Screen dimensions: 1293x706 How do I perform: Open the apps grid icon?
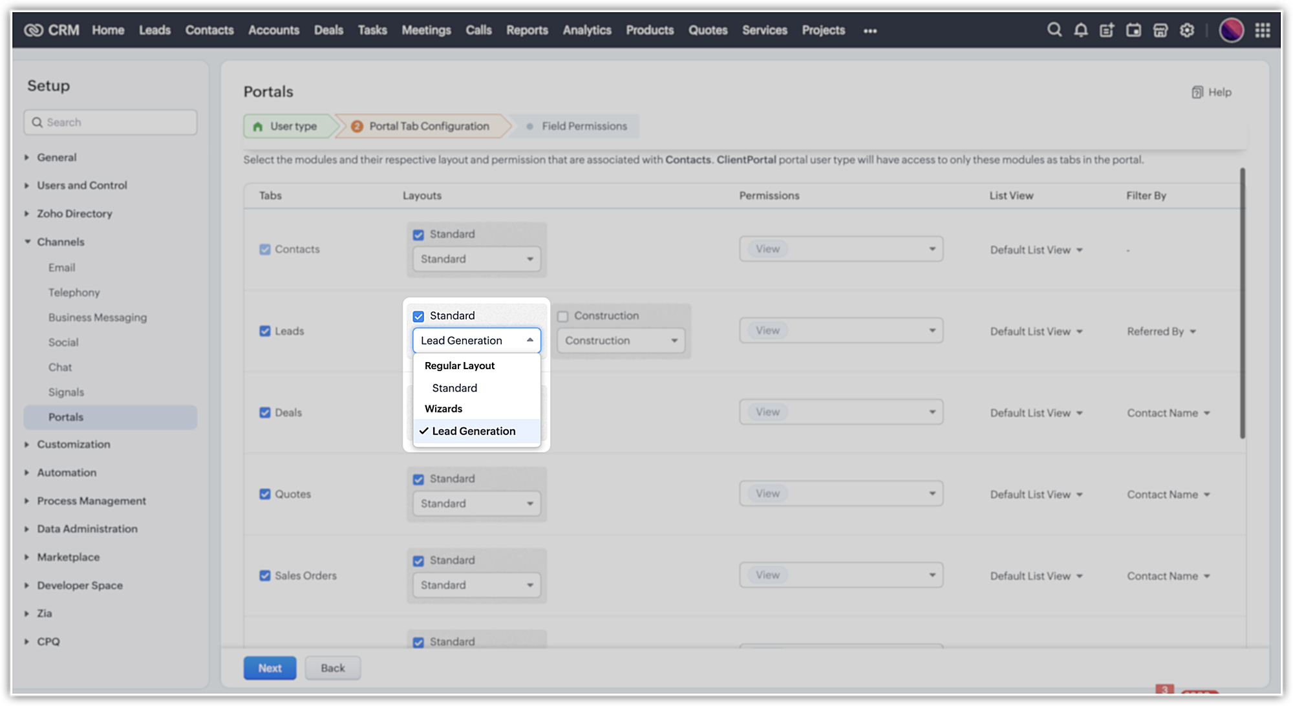pyautogui.click(x=1263, y=30)
